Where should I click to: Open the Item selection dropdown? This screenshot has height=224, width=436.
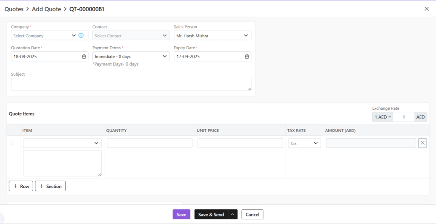click(62, 143)
